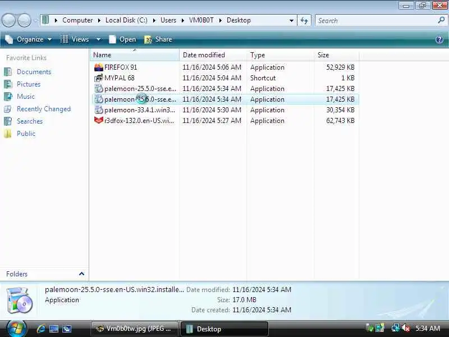Open the address bar history dropdown

(x=291, y=21)
